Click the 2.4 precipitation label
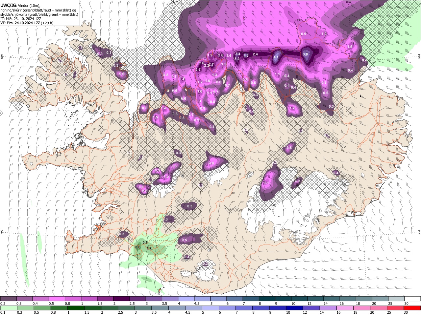The width and height of the screenshot is (421, 315). tap(255, 54)
